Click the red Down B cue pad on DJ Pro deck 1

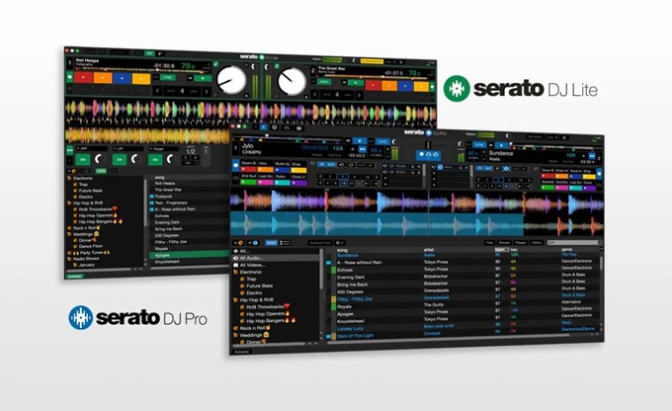click(x=248, y=167)
